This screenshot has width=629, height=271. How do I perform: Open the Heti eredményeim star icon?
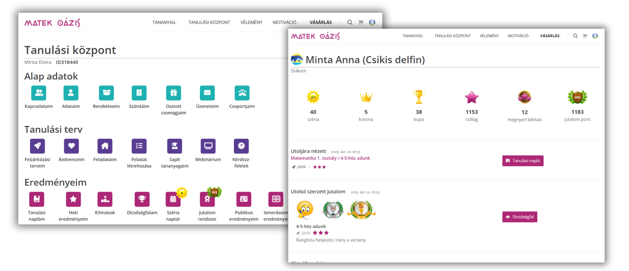(73, 199)
